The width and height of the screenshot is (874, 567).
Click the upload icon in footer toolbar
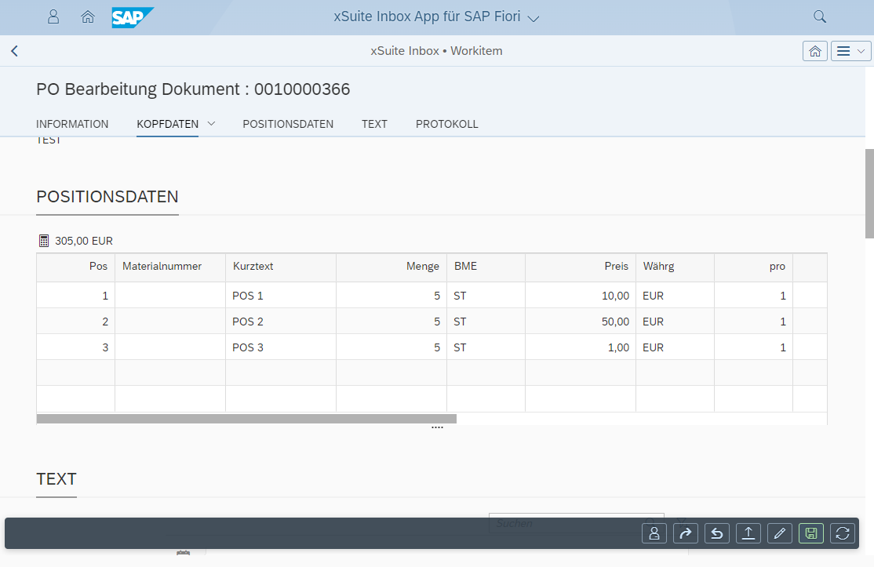point(748,533)
